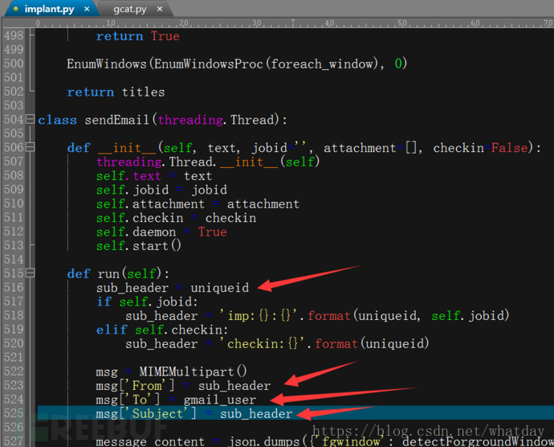The height and width of the screenshot is (447, 554).
Task: Click 'self.attachment = attachment' on line 510
Action: pyautogui.click(x=198, y=204)
